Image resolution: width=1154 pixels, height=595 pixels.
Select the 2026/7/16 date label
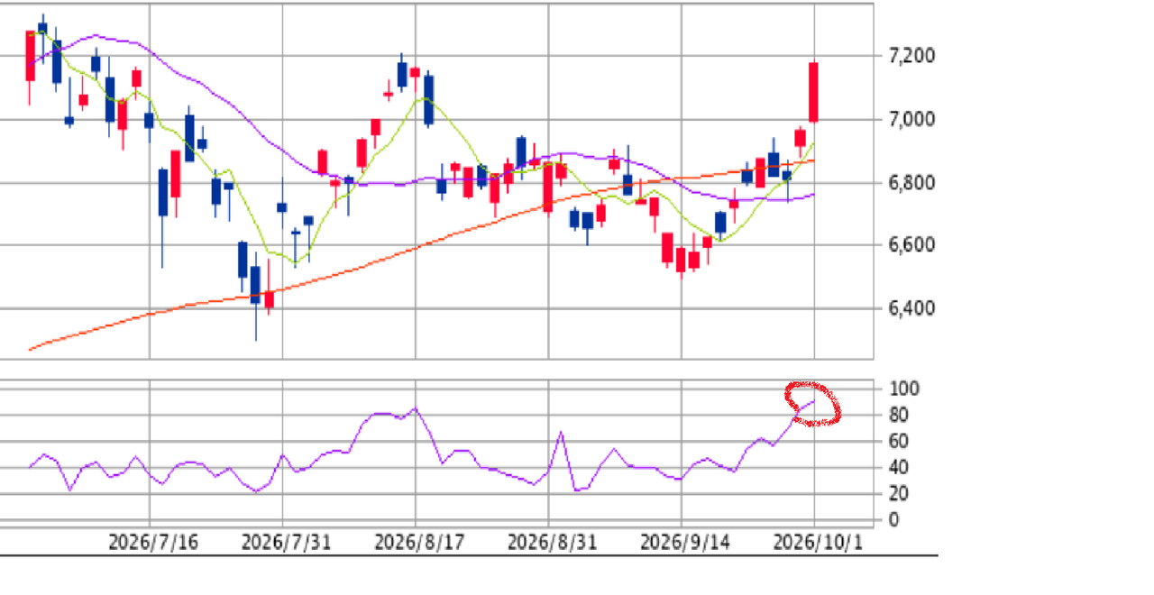click(x=153, y=543)
